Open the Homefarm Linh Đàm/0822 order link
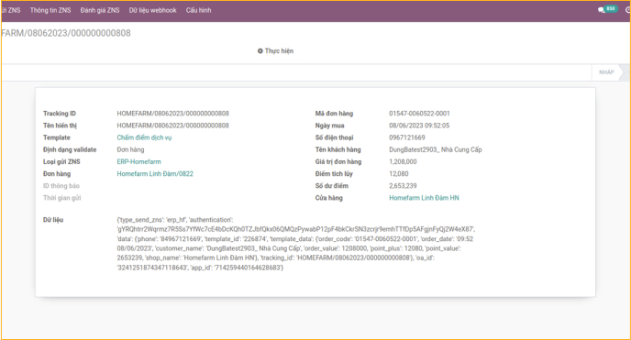Screen dimensions: 631x340 [155, 173]
